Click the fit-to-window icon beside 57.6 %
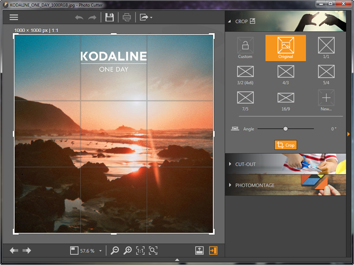 point(74,250)
